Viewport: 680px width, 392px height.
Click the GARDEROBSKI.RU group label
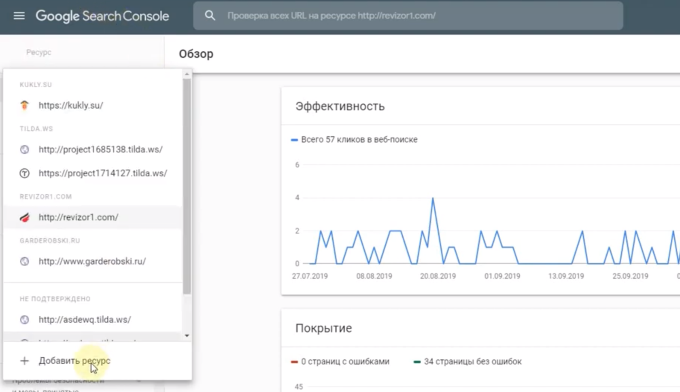[x=50, y=241]
